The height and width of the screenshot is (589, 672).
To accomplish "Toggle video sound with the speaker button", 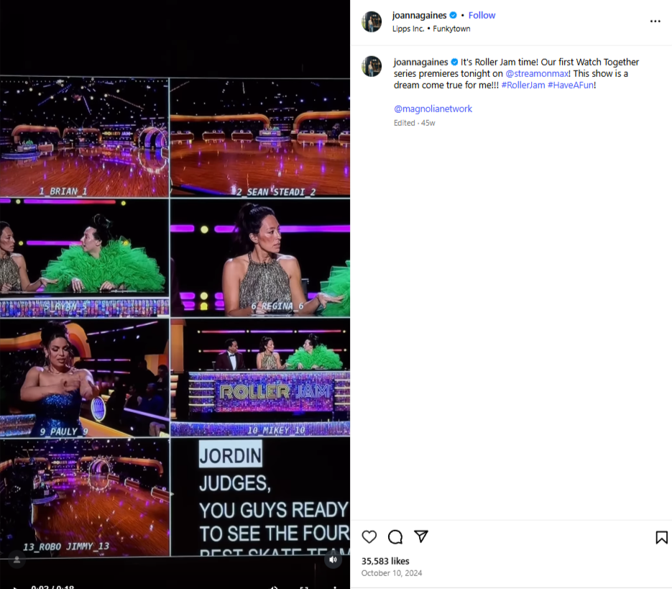I will [333, 560].
